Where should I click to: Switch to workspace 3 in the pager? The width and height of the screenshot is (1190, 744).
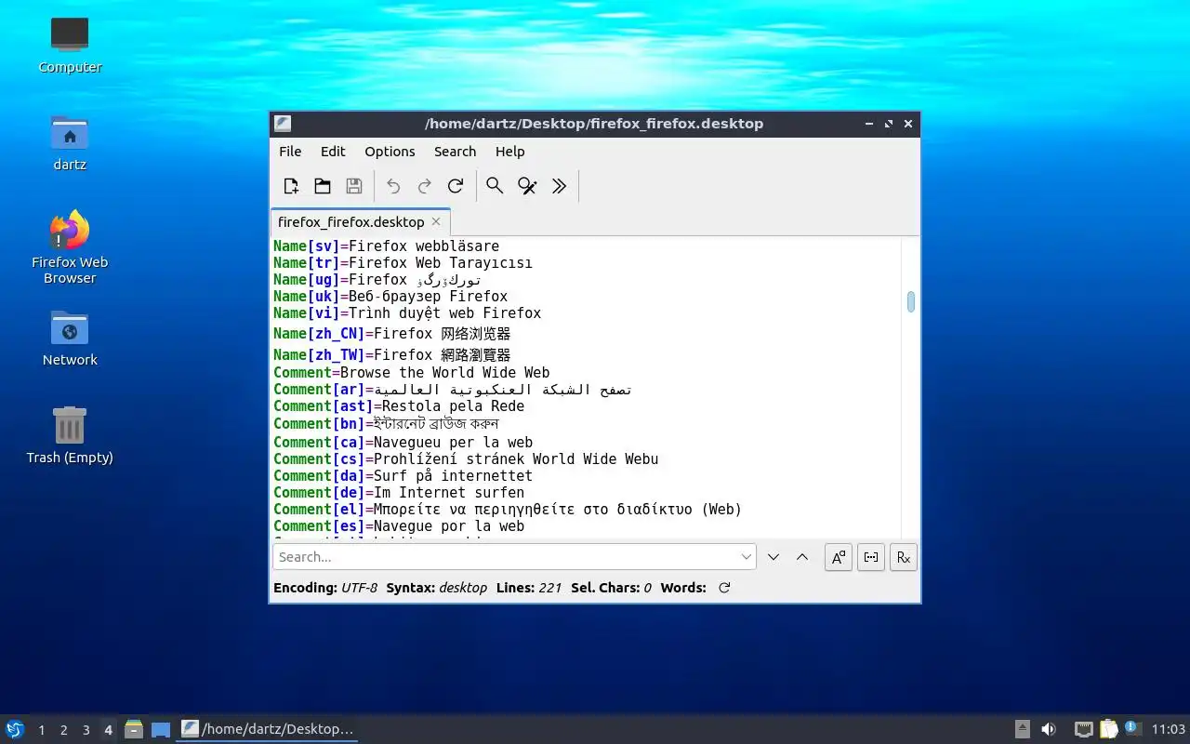click(x=86, y=730)
